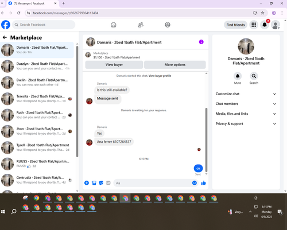The height and width of the screenshot is (230, 287).
Task: Open Chrome's three-dot menu
Action: tap(282, 13)
